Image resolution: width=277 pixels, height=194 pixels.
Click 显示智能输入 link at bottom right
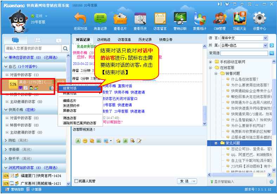tap(224, 182)
